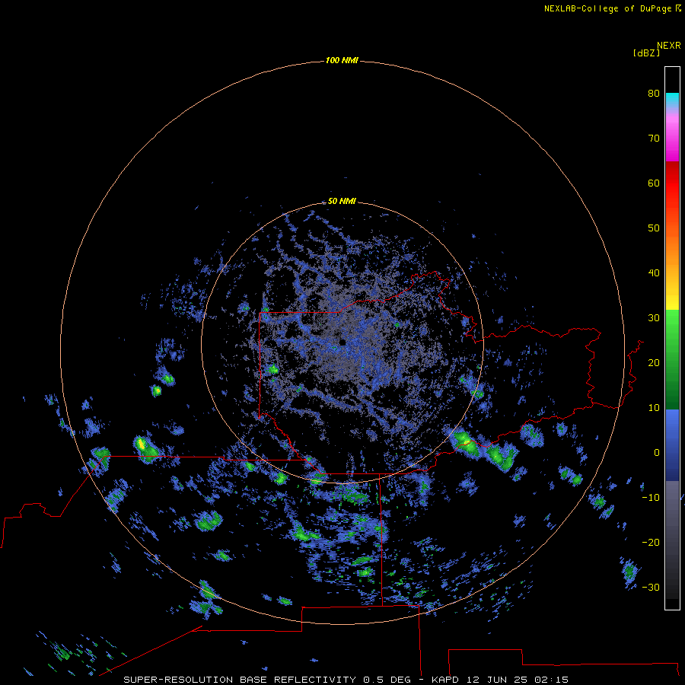The width and height of the screenshot is (685, 685).
Task: Click the 30 value on the dBZ scale
Action: coord(654,318)
